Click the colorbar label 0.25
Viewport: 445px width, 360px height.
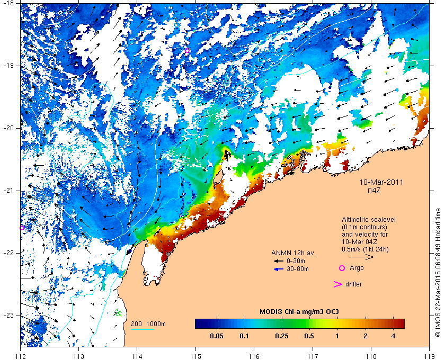(282, 336)
